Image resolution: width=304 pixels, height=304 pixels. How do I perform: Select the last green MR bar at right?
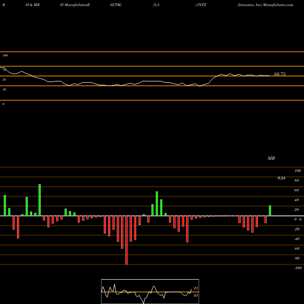270,211
